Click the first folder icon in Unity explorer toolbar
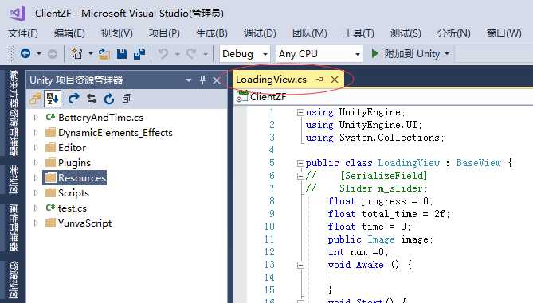Screen dimensions: 533x303 pos(35,99)
